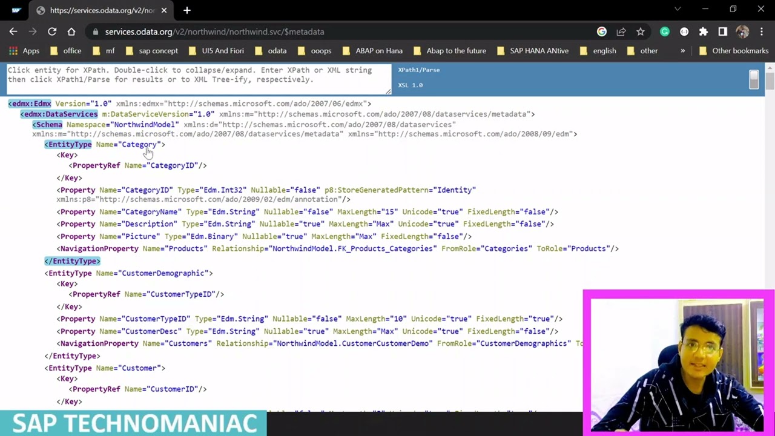Click Property CustomerDesc line
Screen dimensions: 775x436
pyautogui.click(x=307, y=331)
